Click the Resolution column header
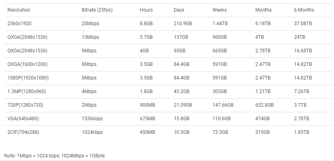This screenshot has width=334, height=161. (19, 10)
